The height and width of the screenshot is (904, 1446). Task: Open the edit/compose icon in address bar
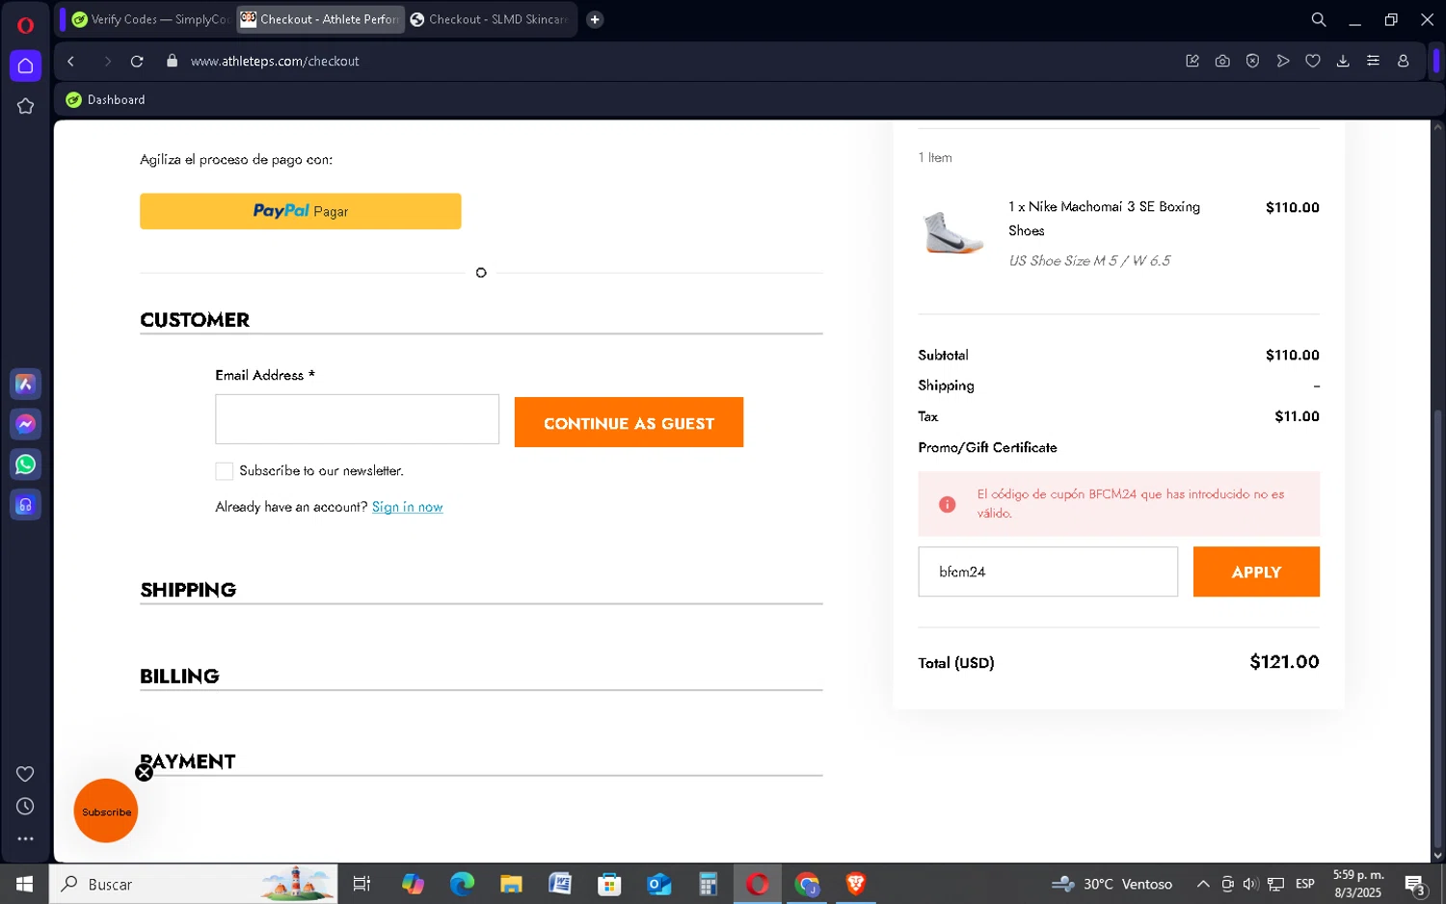tap(1192, 61)
